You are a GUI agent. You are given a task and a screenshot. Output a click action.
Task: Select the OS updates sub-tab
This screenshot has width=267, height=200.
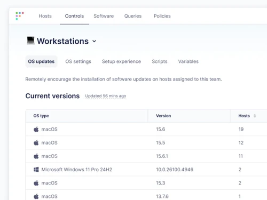(x=41, y=61)
